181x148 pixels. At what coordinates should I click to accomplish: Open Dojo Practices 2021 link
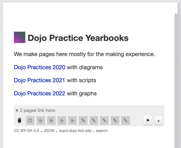point(39,80)
